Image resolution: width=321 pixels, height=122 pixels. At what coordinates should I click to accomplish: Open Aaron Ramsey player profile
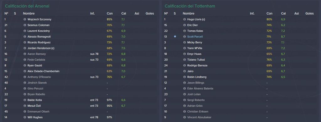tap(37, 54)
